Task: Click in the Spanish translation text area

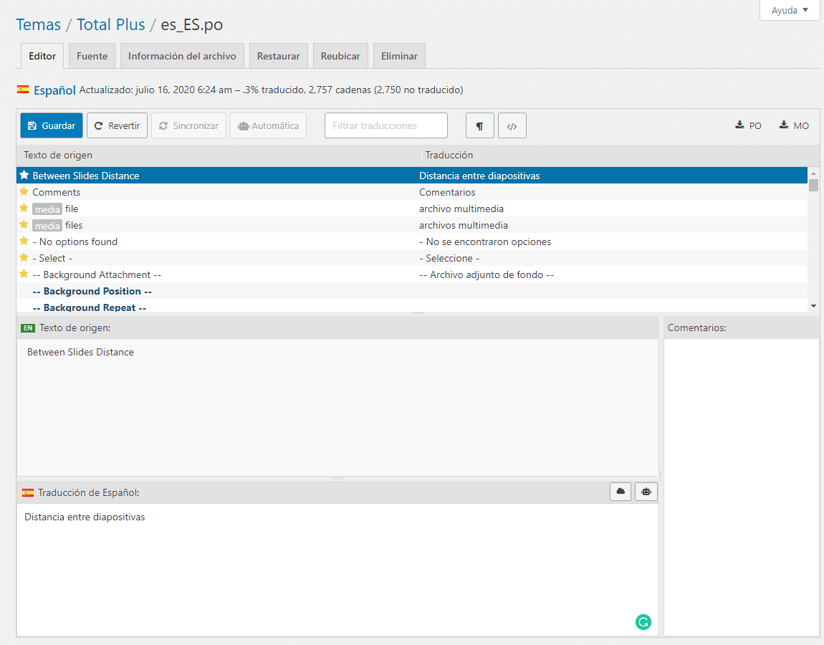Action: click(x=337, y=570)
